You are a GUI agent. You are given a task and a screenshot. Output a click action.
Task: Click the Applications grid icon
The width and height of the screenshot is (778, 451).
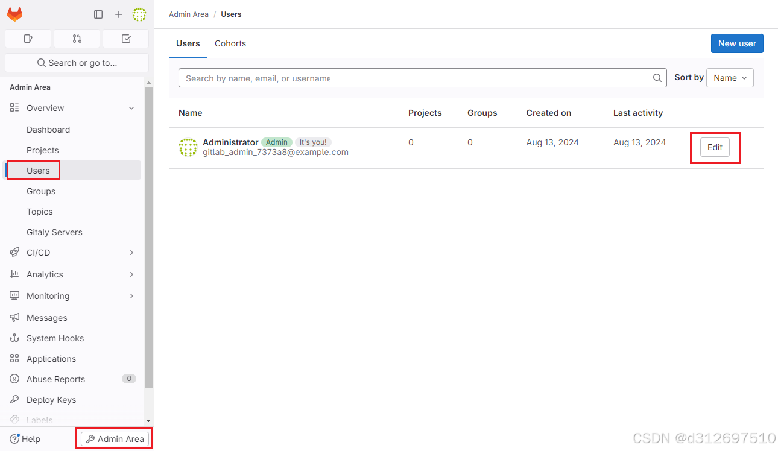[14, 359]
